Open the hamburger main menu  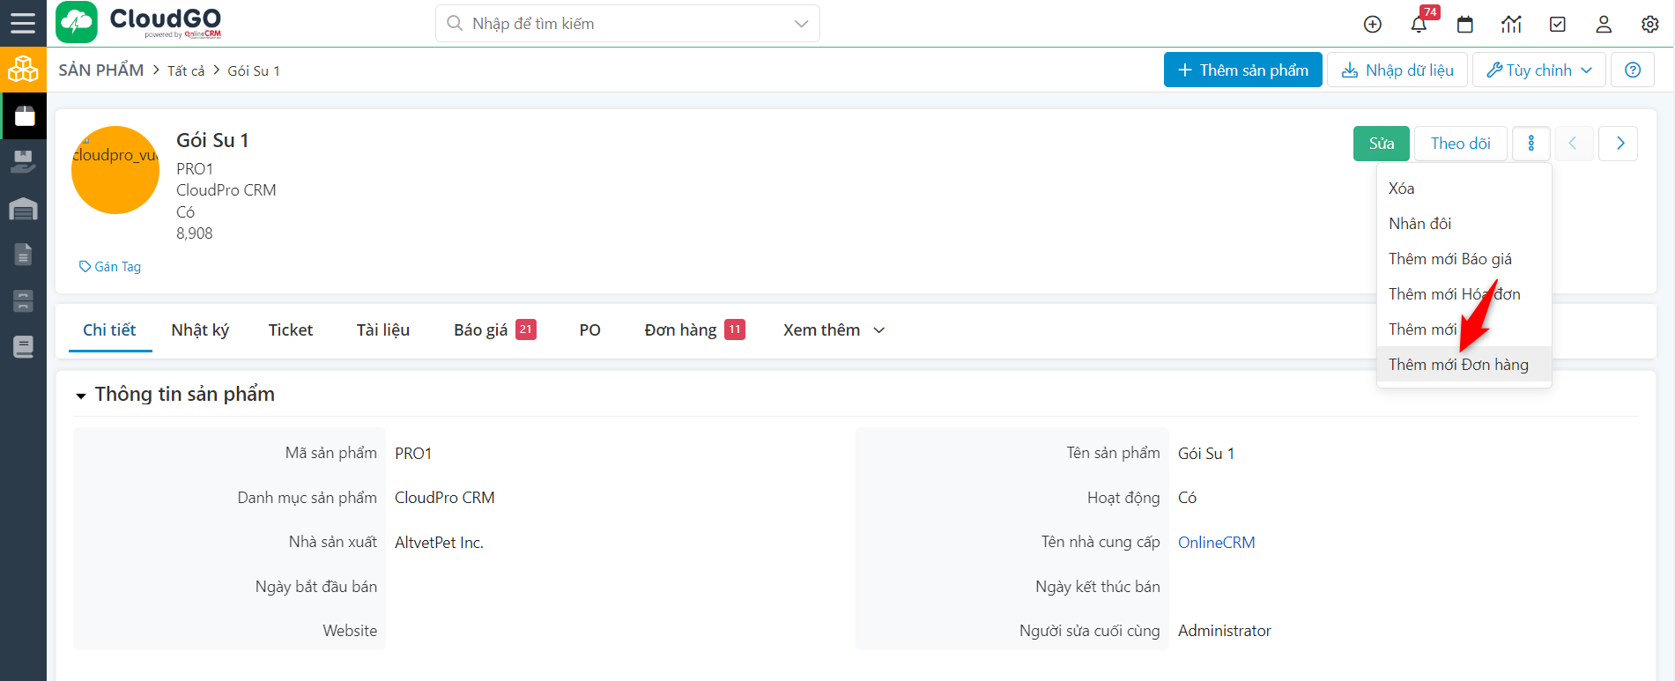coord(23,23)
